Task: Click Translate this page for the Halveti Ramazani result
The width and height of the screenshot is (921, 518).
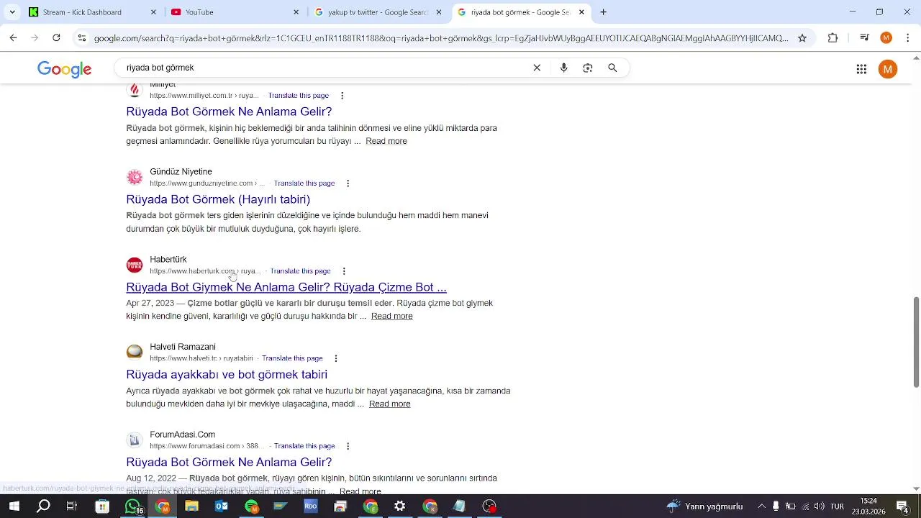Action: [x=292, y=358]
